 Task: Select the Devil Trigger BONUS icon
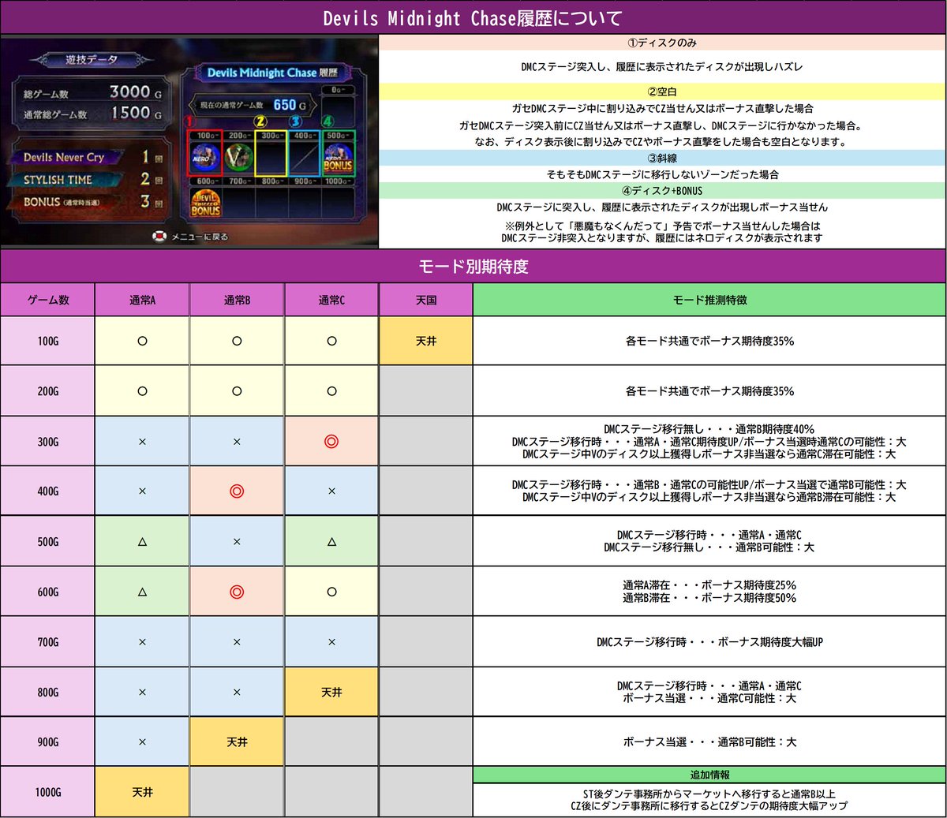coord(205,202)
